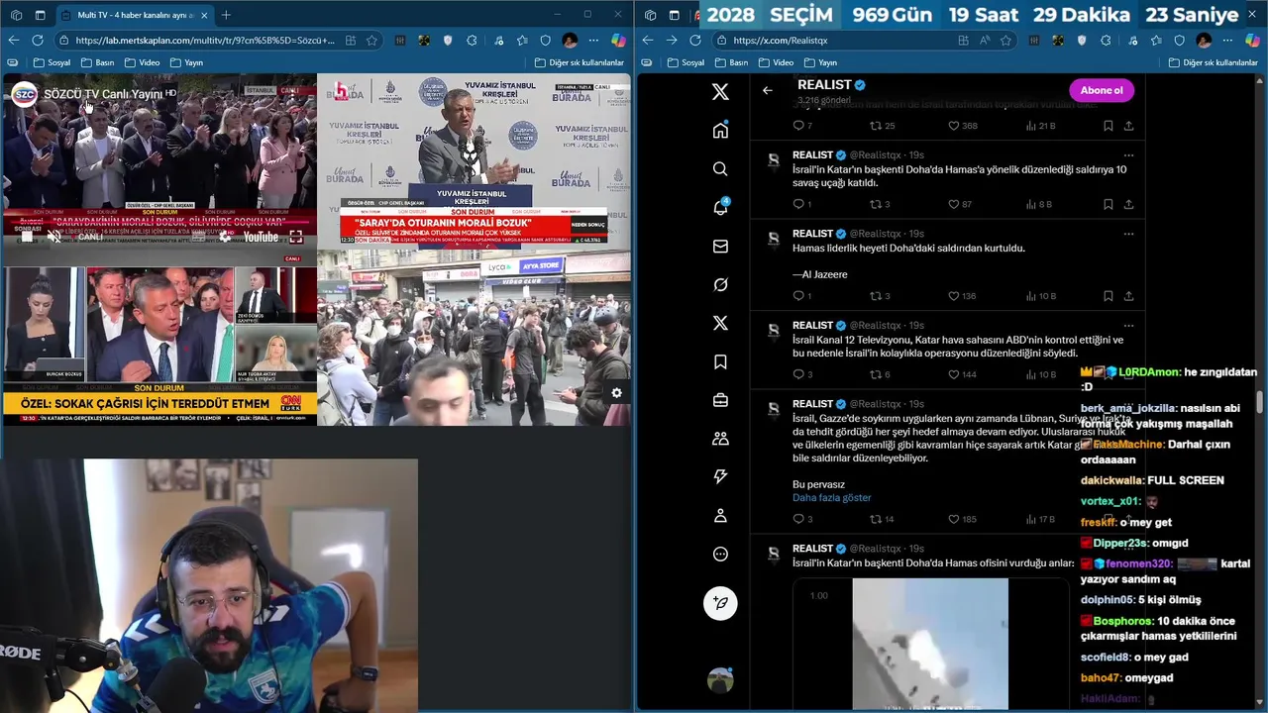Open extensions puzzle icon in left window

[472, 40]
